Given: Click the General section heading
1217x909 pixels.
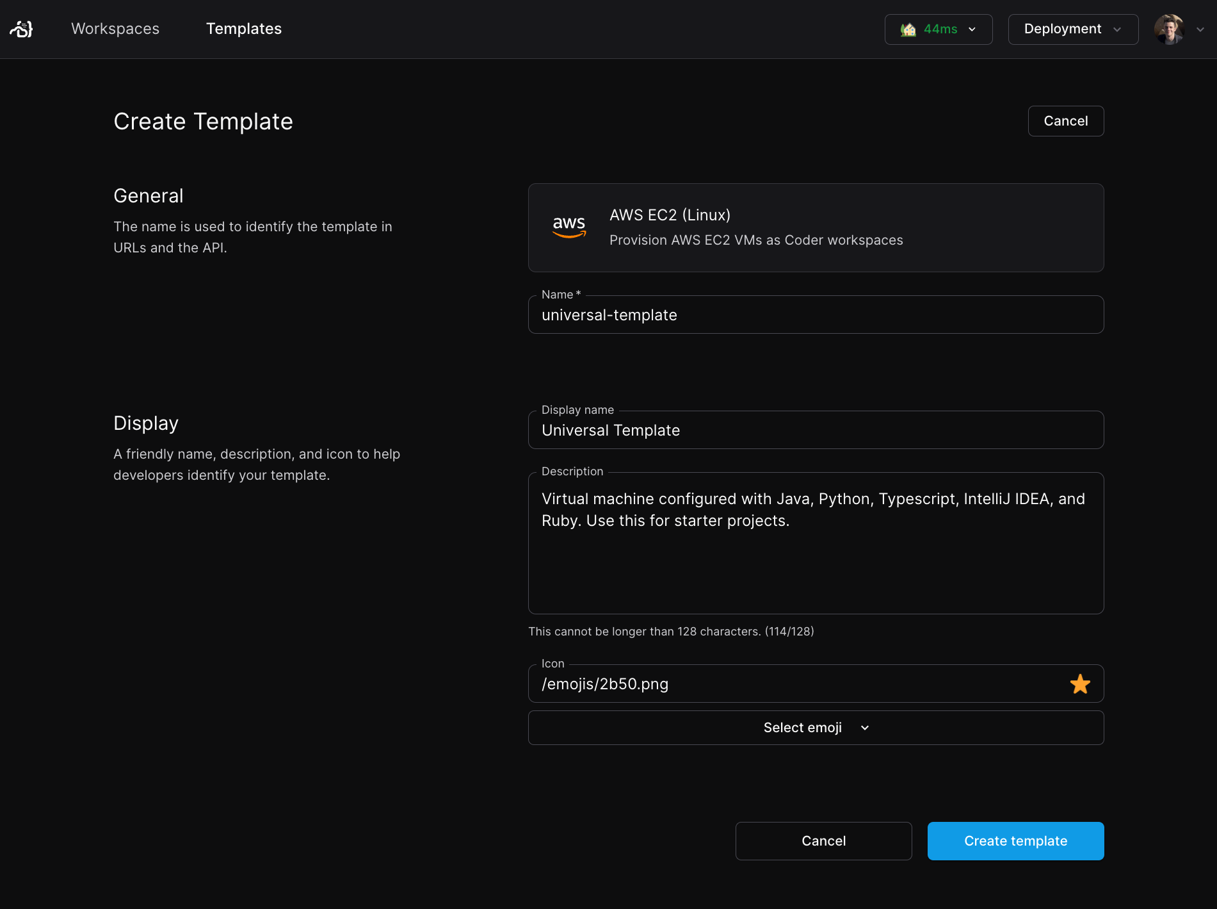Looking at the screenshot, I should click(149, 195).
